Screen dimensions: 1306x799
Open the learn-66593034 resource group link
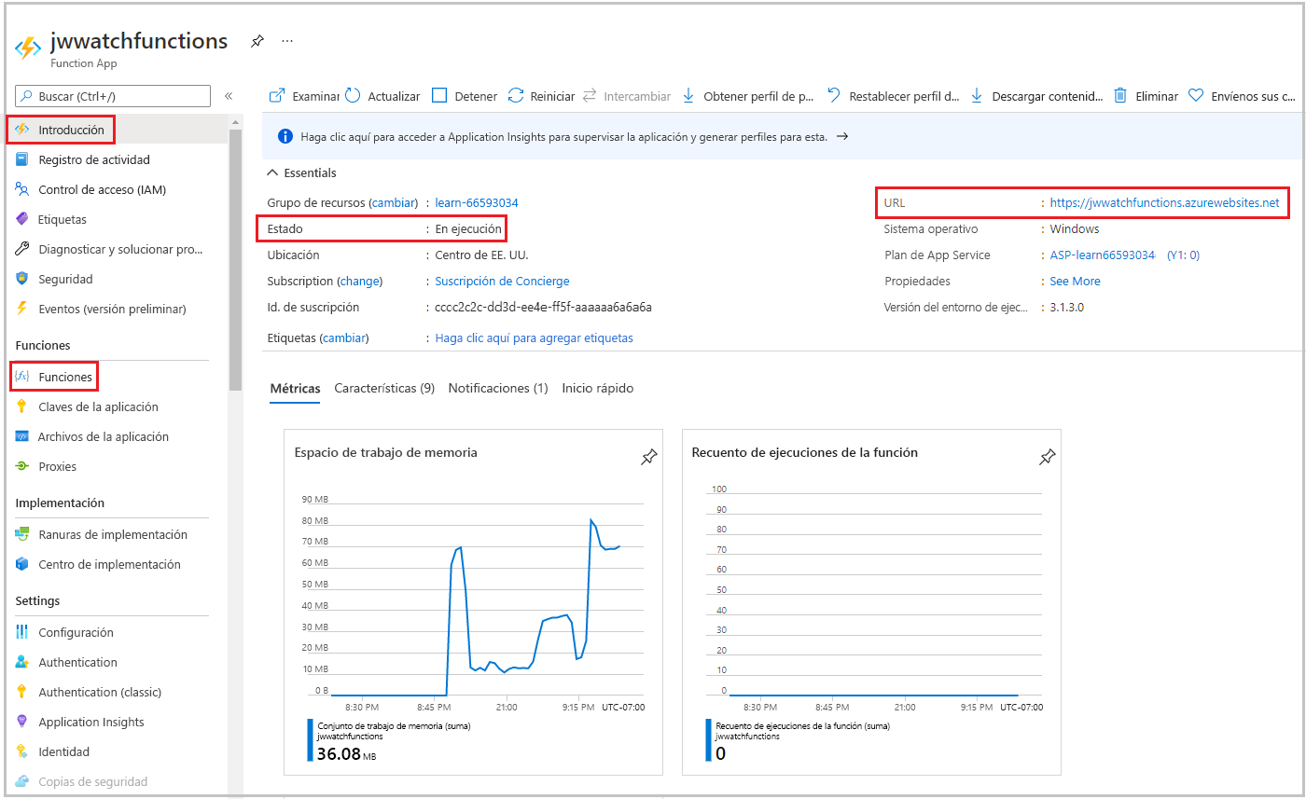477,203
